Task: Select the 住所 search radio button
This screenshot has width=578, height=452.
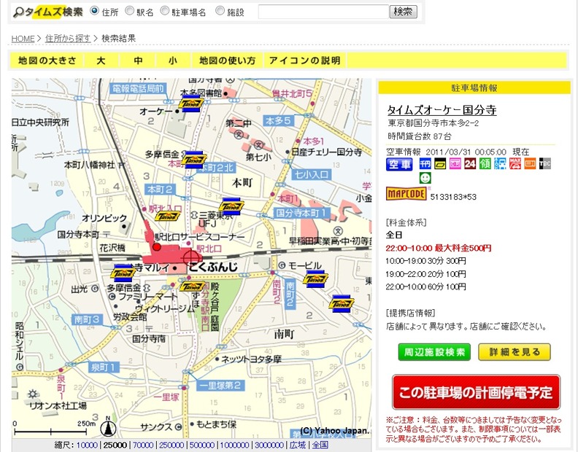Action: point(95,11)
